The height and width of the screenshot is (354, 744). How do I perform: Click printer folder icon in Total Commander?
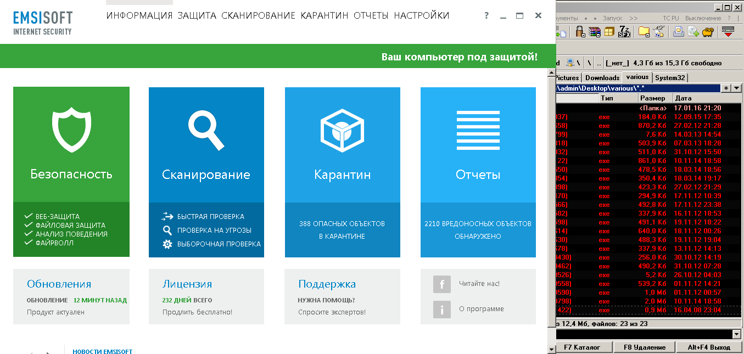679,31
